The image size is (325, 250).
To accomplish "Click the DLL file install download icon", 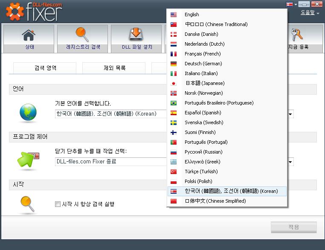I will point(136,34).
